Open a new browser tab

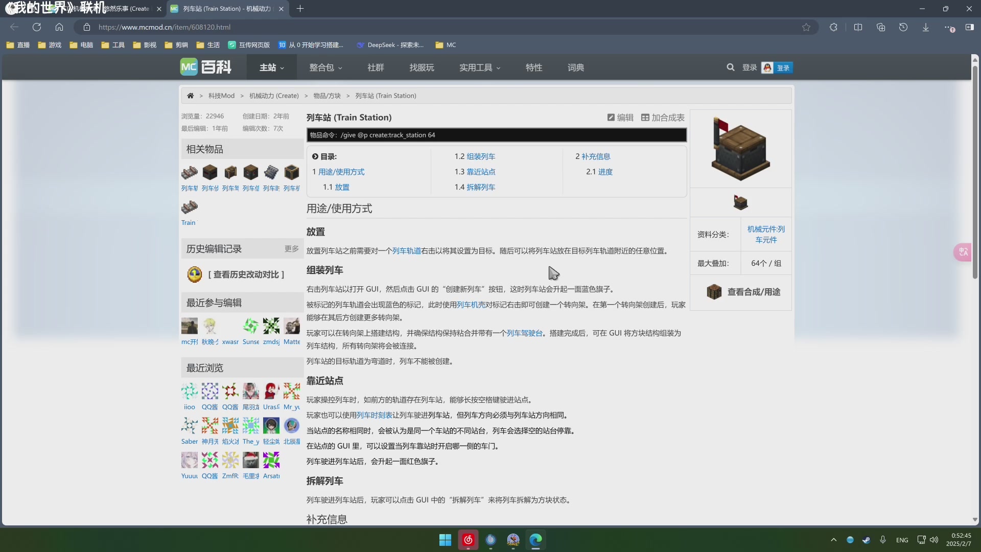coord(300,9)
